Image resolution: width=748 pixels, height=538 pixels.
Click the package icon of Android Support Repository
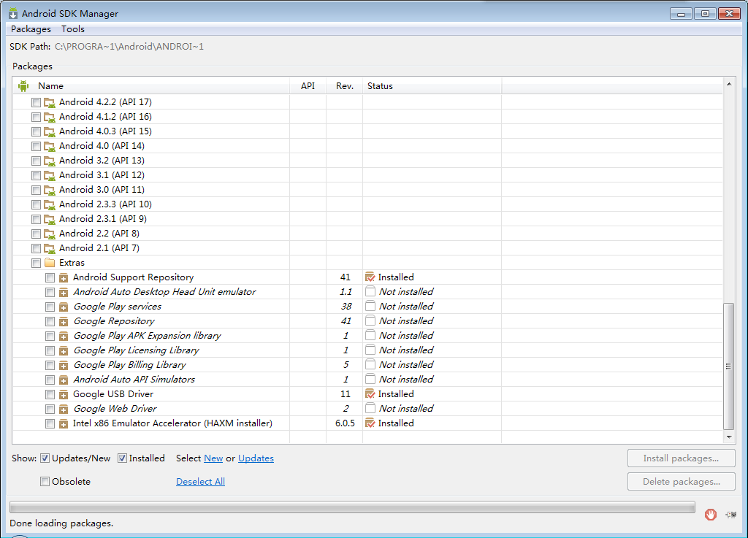(x=64, y=278)
